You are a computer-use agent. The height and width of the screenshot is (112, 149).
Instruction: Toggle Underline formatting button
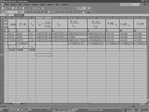pos(35,12)
